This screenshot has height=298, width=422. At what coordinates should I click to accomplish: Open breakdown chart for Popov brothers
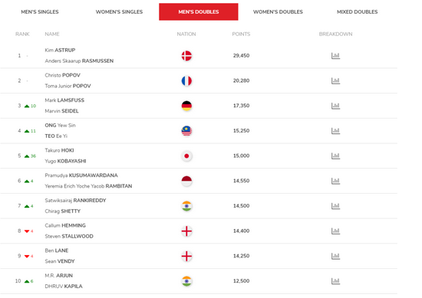pos(335,80)
